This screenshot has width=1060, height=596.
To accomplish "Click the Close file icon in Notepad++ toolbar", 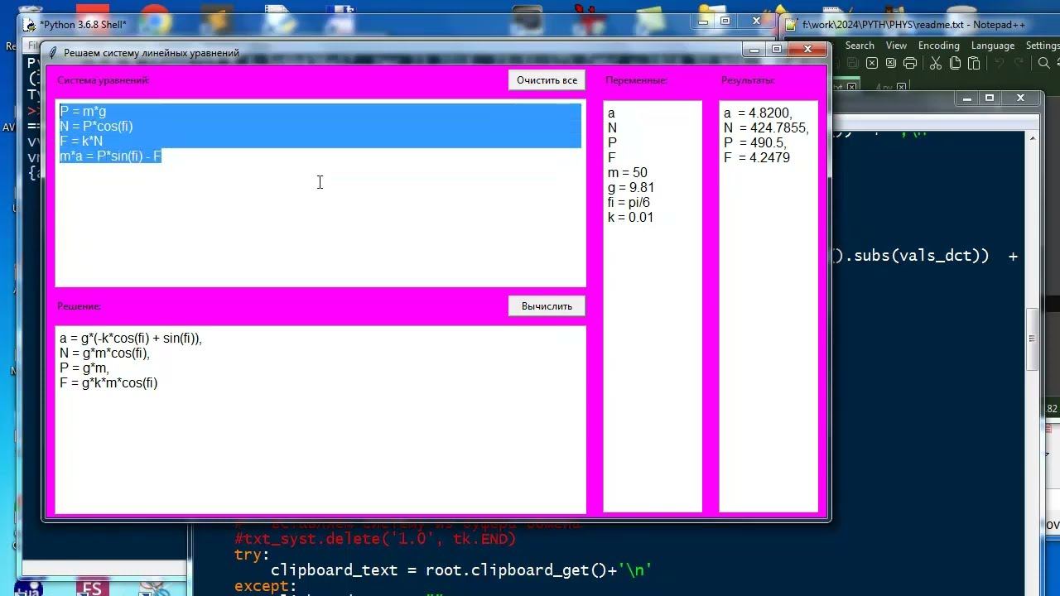I will (x=872, y=64).
